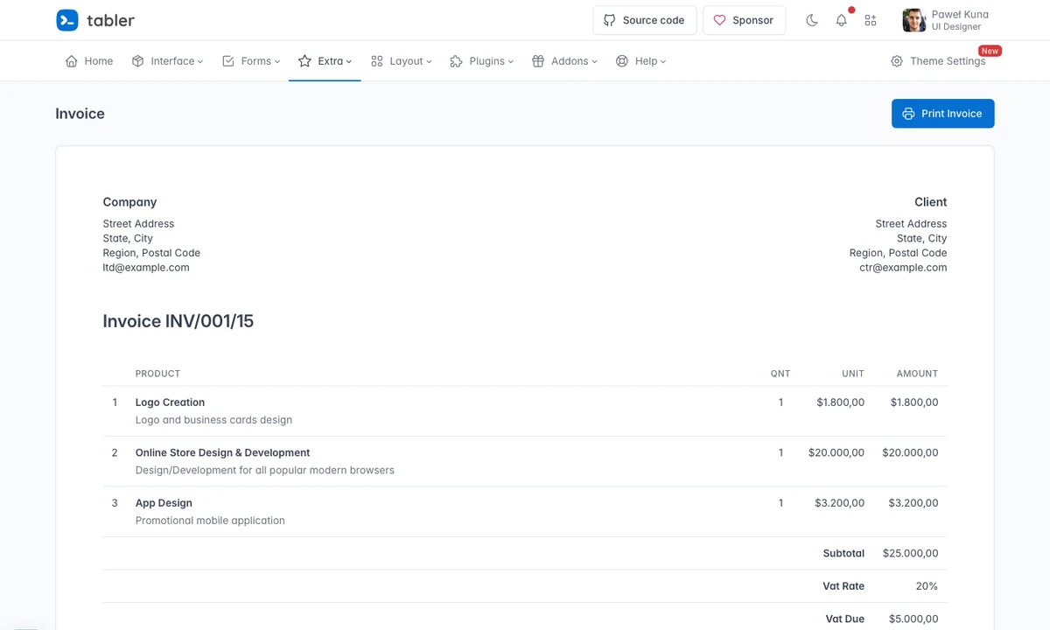
Task: Enable dark mode with the moon icon
Action: pyautogui.click(x=812, y=20)
